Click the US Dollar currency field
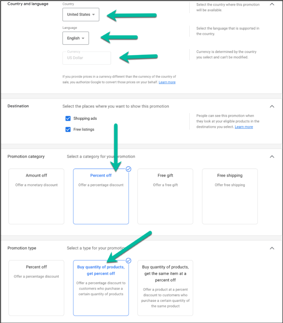Viewport: 283px width, 323px height. pos(86,58)
